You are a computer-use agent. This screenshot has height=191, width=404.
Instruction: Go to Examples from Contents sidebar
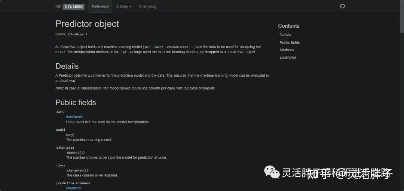[x=288, y=57]
